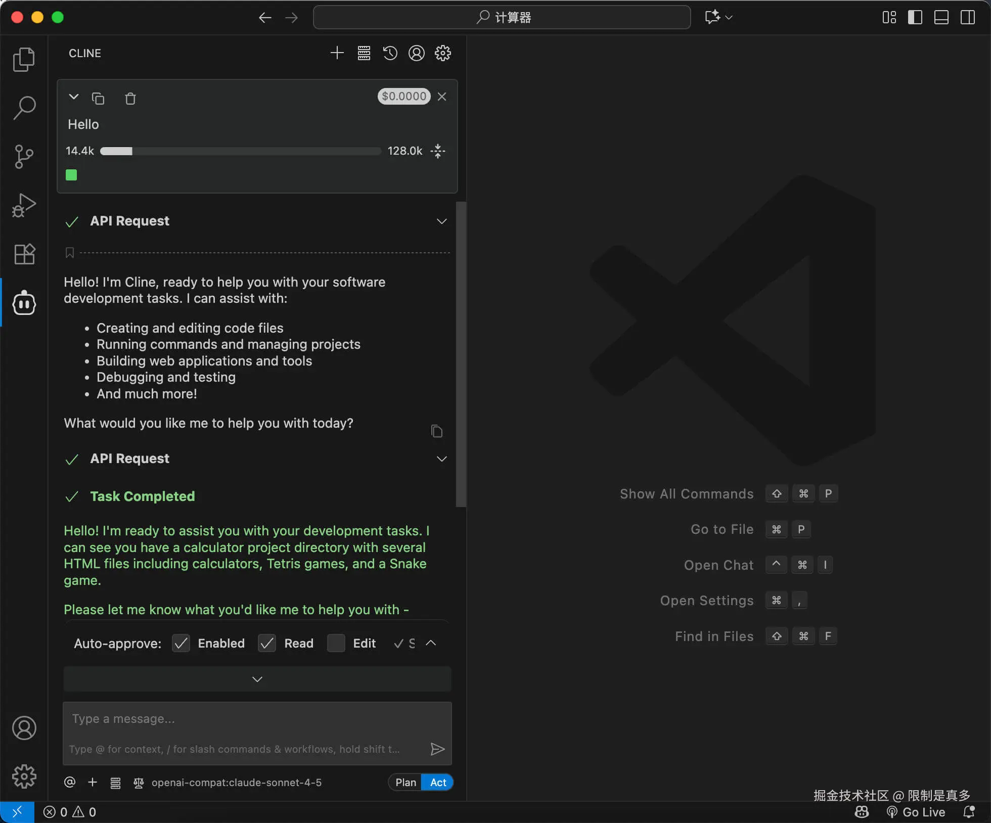The image size is (991, 823).
Task: Click the MCP servers icon in Cline header
Action: pyautogui.click(x=364, y=53)
